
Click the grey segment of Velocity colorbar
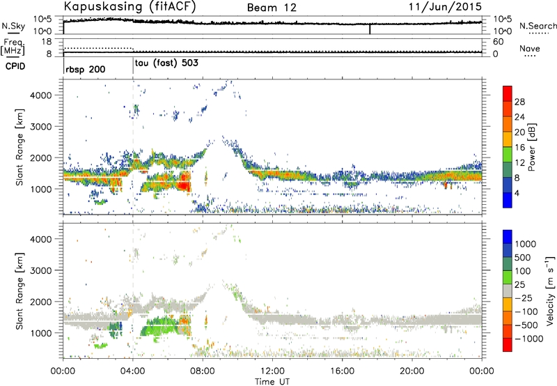(x=508, y=291)
